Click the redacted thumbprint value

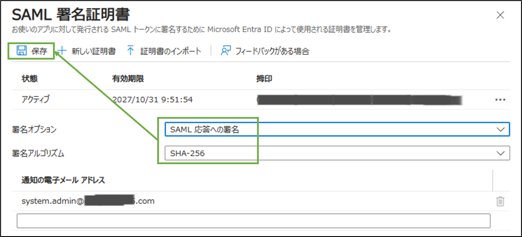point(360,100)
